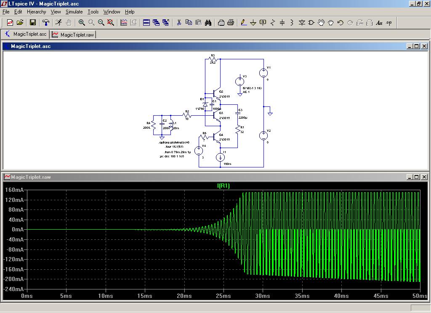Click the Undo arrow icon
Screen dimensions: 431x313
(x=340, y=23)
